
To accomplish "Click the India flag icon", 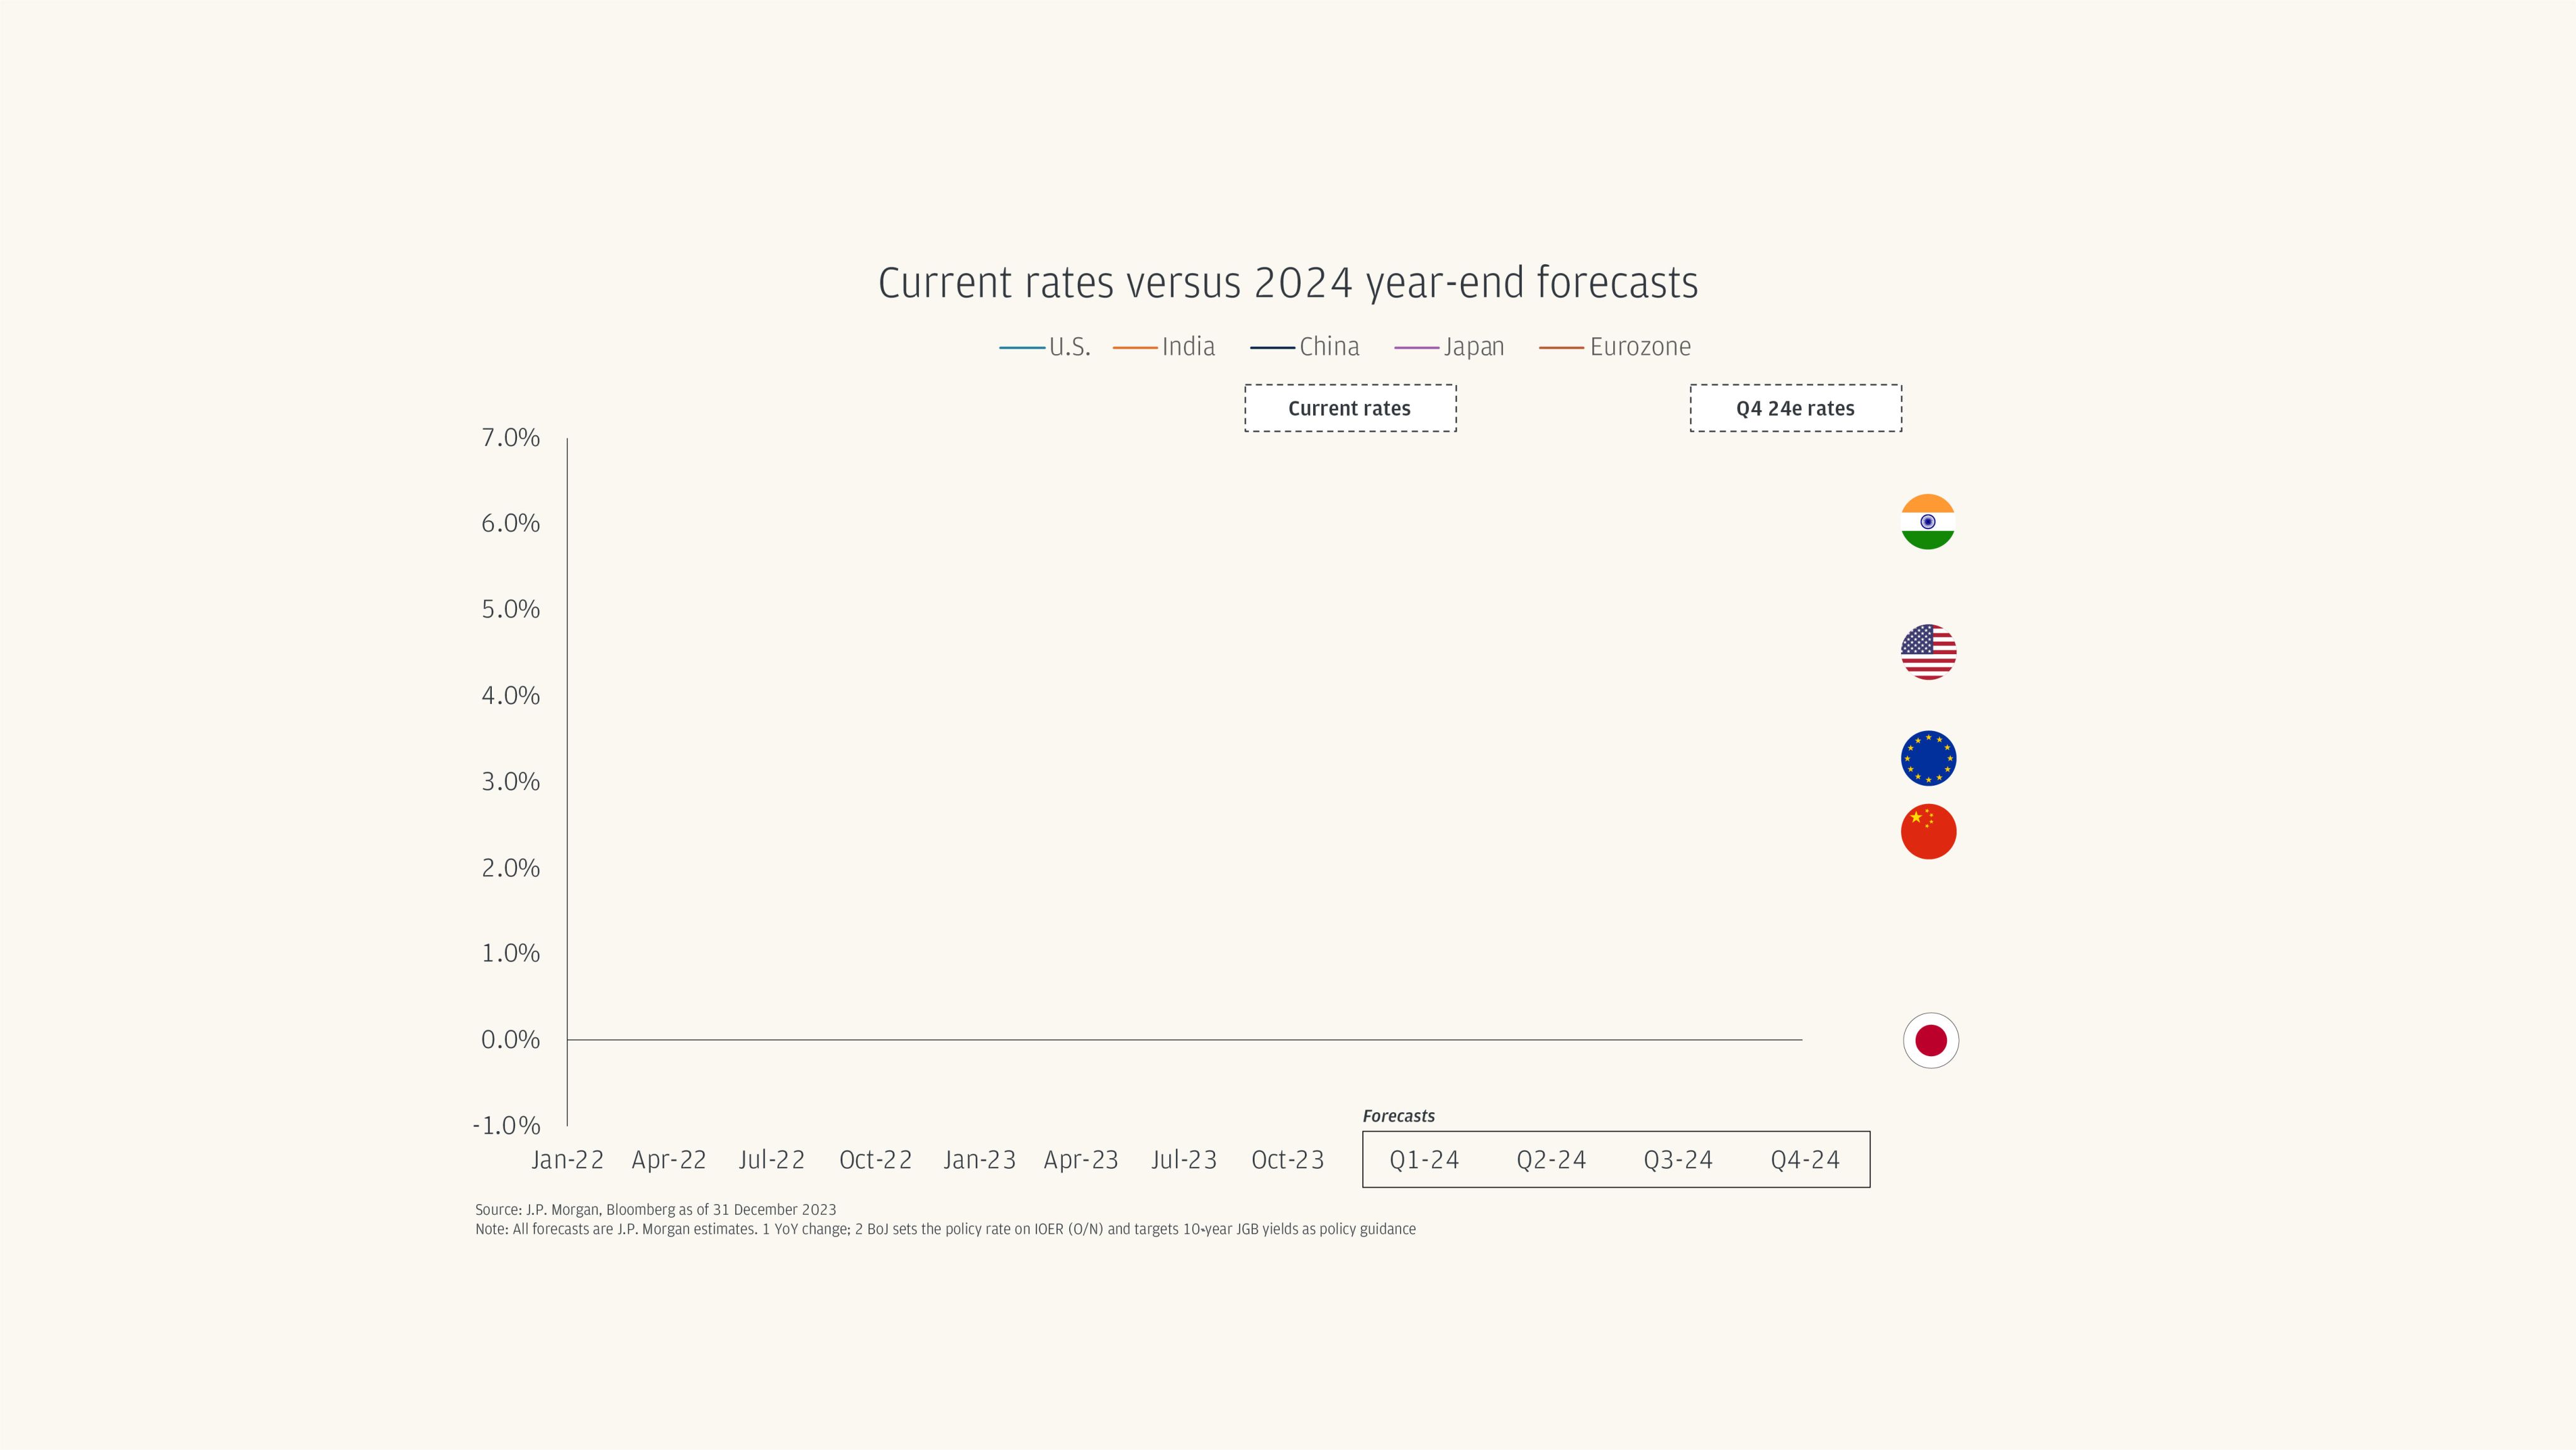I will coord(1927,522).
